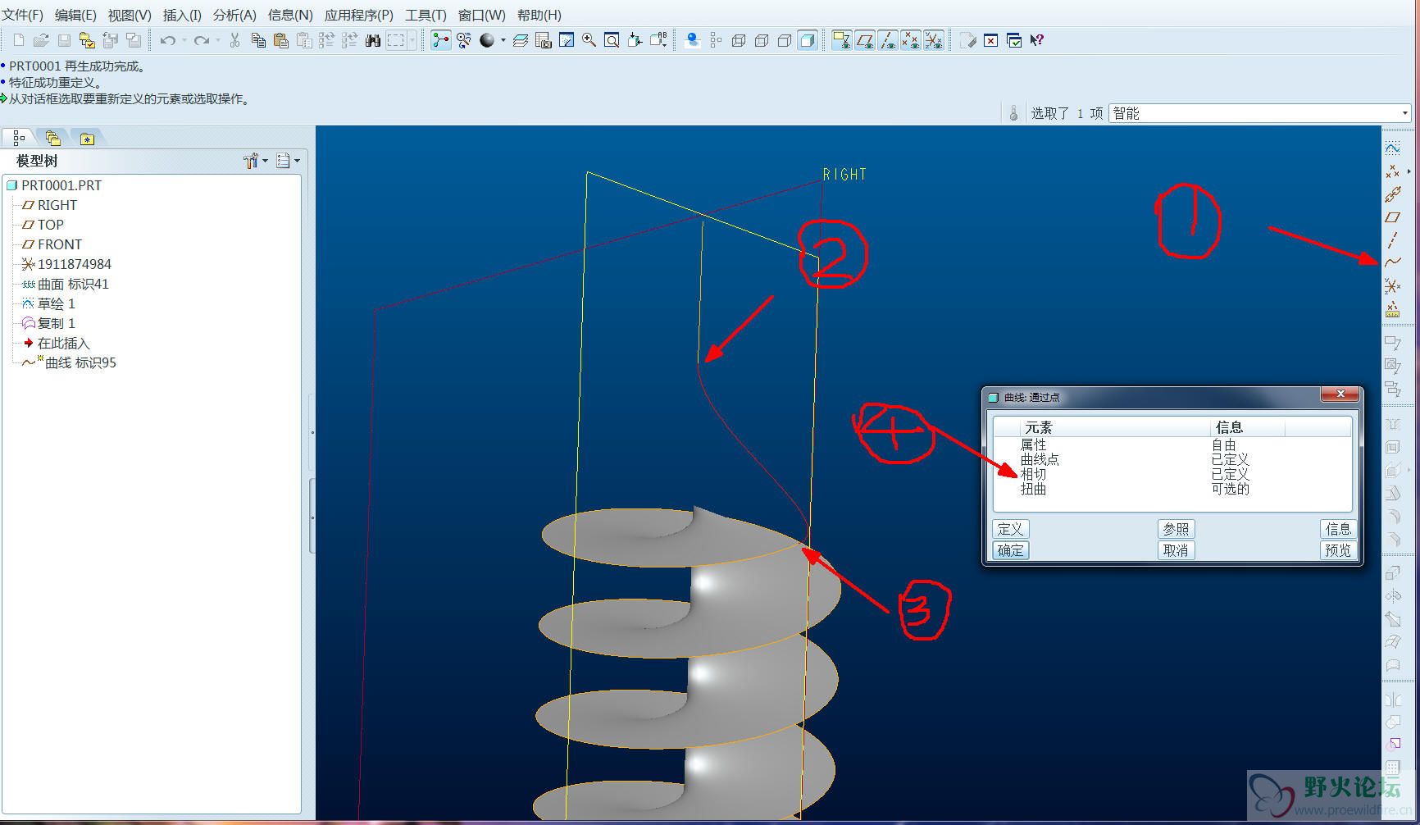This screenshot has width=1420, height=825.
Task: Click the Redo arrow in toolbar
Action: [202, 40]
